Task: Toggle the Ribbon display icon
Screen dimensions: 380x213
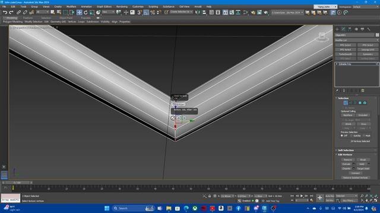Action: [226, 12]
